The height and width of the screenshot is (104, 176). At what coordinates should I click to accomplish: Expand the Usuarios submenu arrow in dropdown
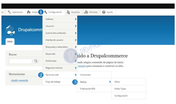tap(76, 26)
